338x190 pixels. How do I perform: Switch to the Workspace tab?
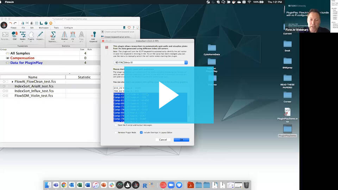pyautogui.click(x=44, y=28)
